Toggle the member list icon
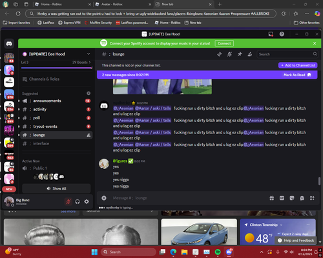 pyautogui.click(x=250, y=54)
